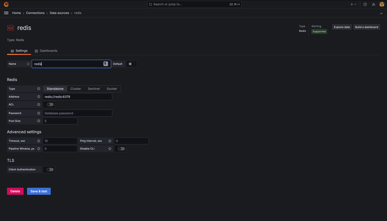
Task: Open the help question mark icon
Action: (365, 4)
